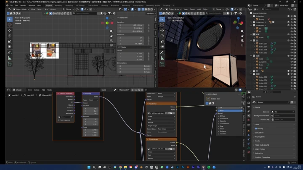This screenshot has width=303, height=170.
Task: Select the Move tool in left viewport
Action: coord(9,31)
